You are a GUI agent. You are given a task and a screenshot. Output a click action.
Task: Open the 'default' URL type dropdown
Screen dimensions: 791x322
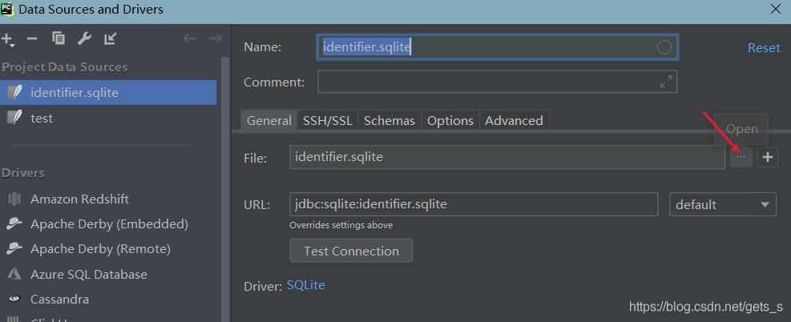(x=723, y=204)
